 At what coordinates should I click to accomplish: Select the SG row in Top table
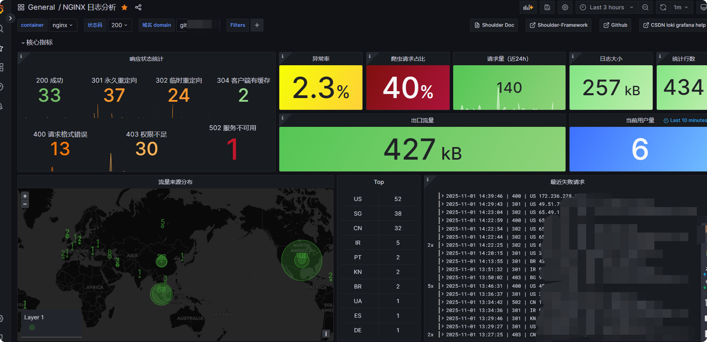tap(379, 214)
